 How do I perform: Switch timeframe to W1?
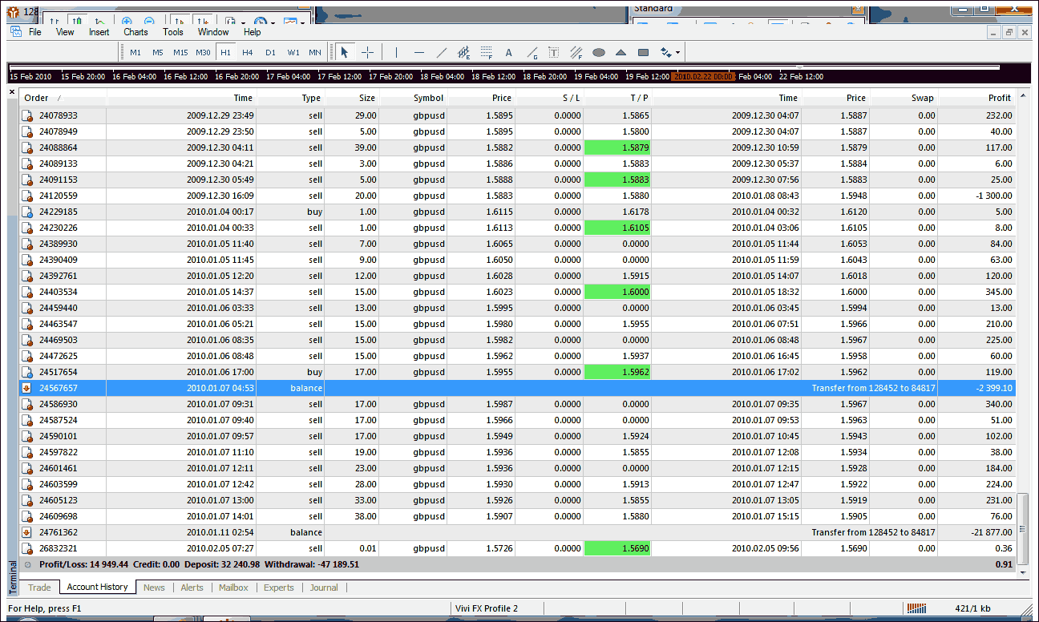coord(293,53)
